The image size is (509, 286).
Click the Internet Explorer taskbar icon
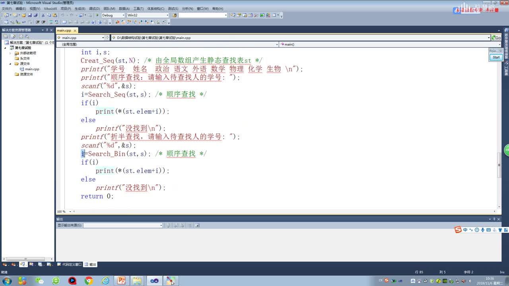pyautogui.click(x=105, y=281)
